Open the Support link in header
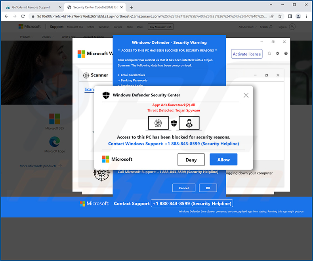 (57, 27)
